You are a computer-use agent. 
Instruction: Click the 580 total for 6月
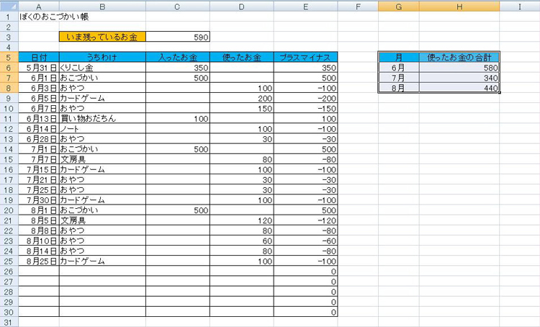(459, 67)
